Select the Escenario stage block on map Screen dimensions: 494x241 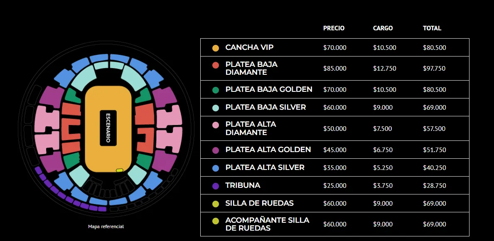(108, 128)
